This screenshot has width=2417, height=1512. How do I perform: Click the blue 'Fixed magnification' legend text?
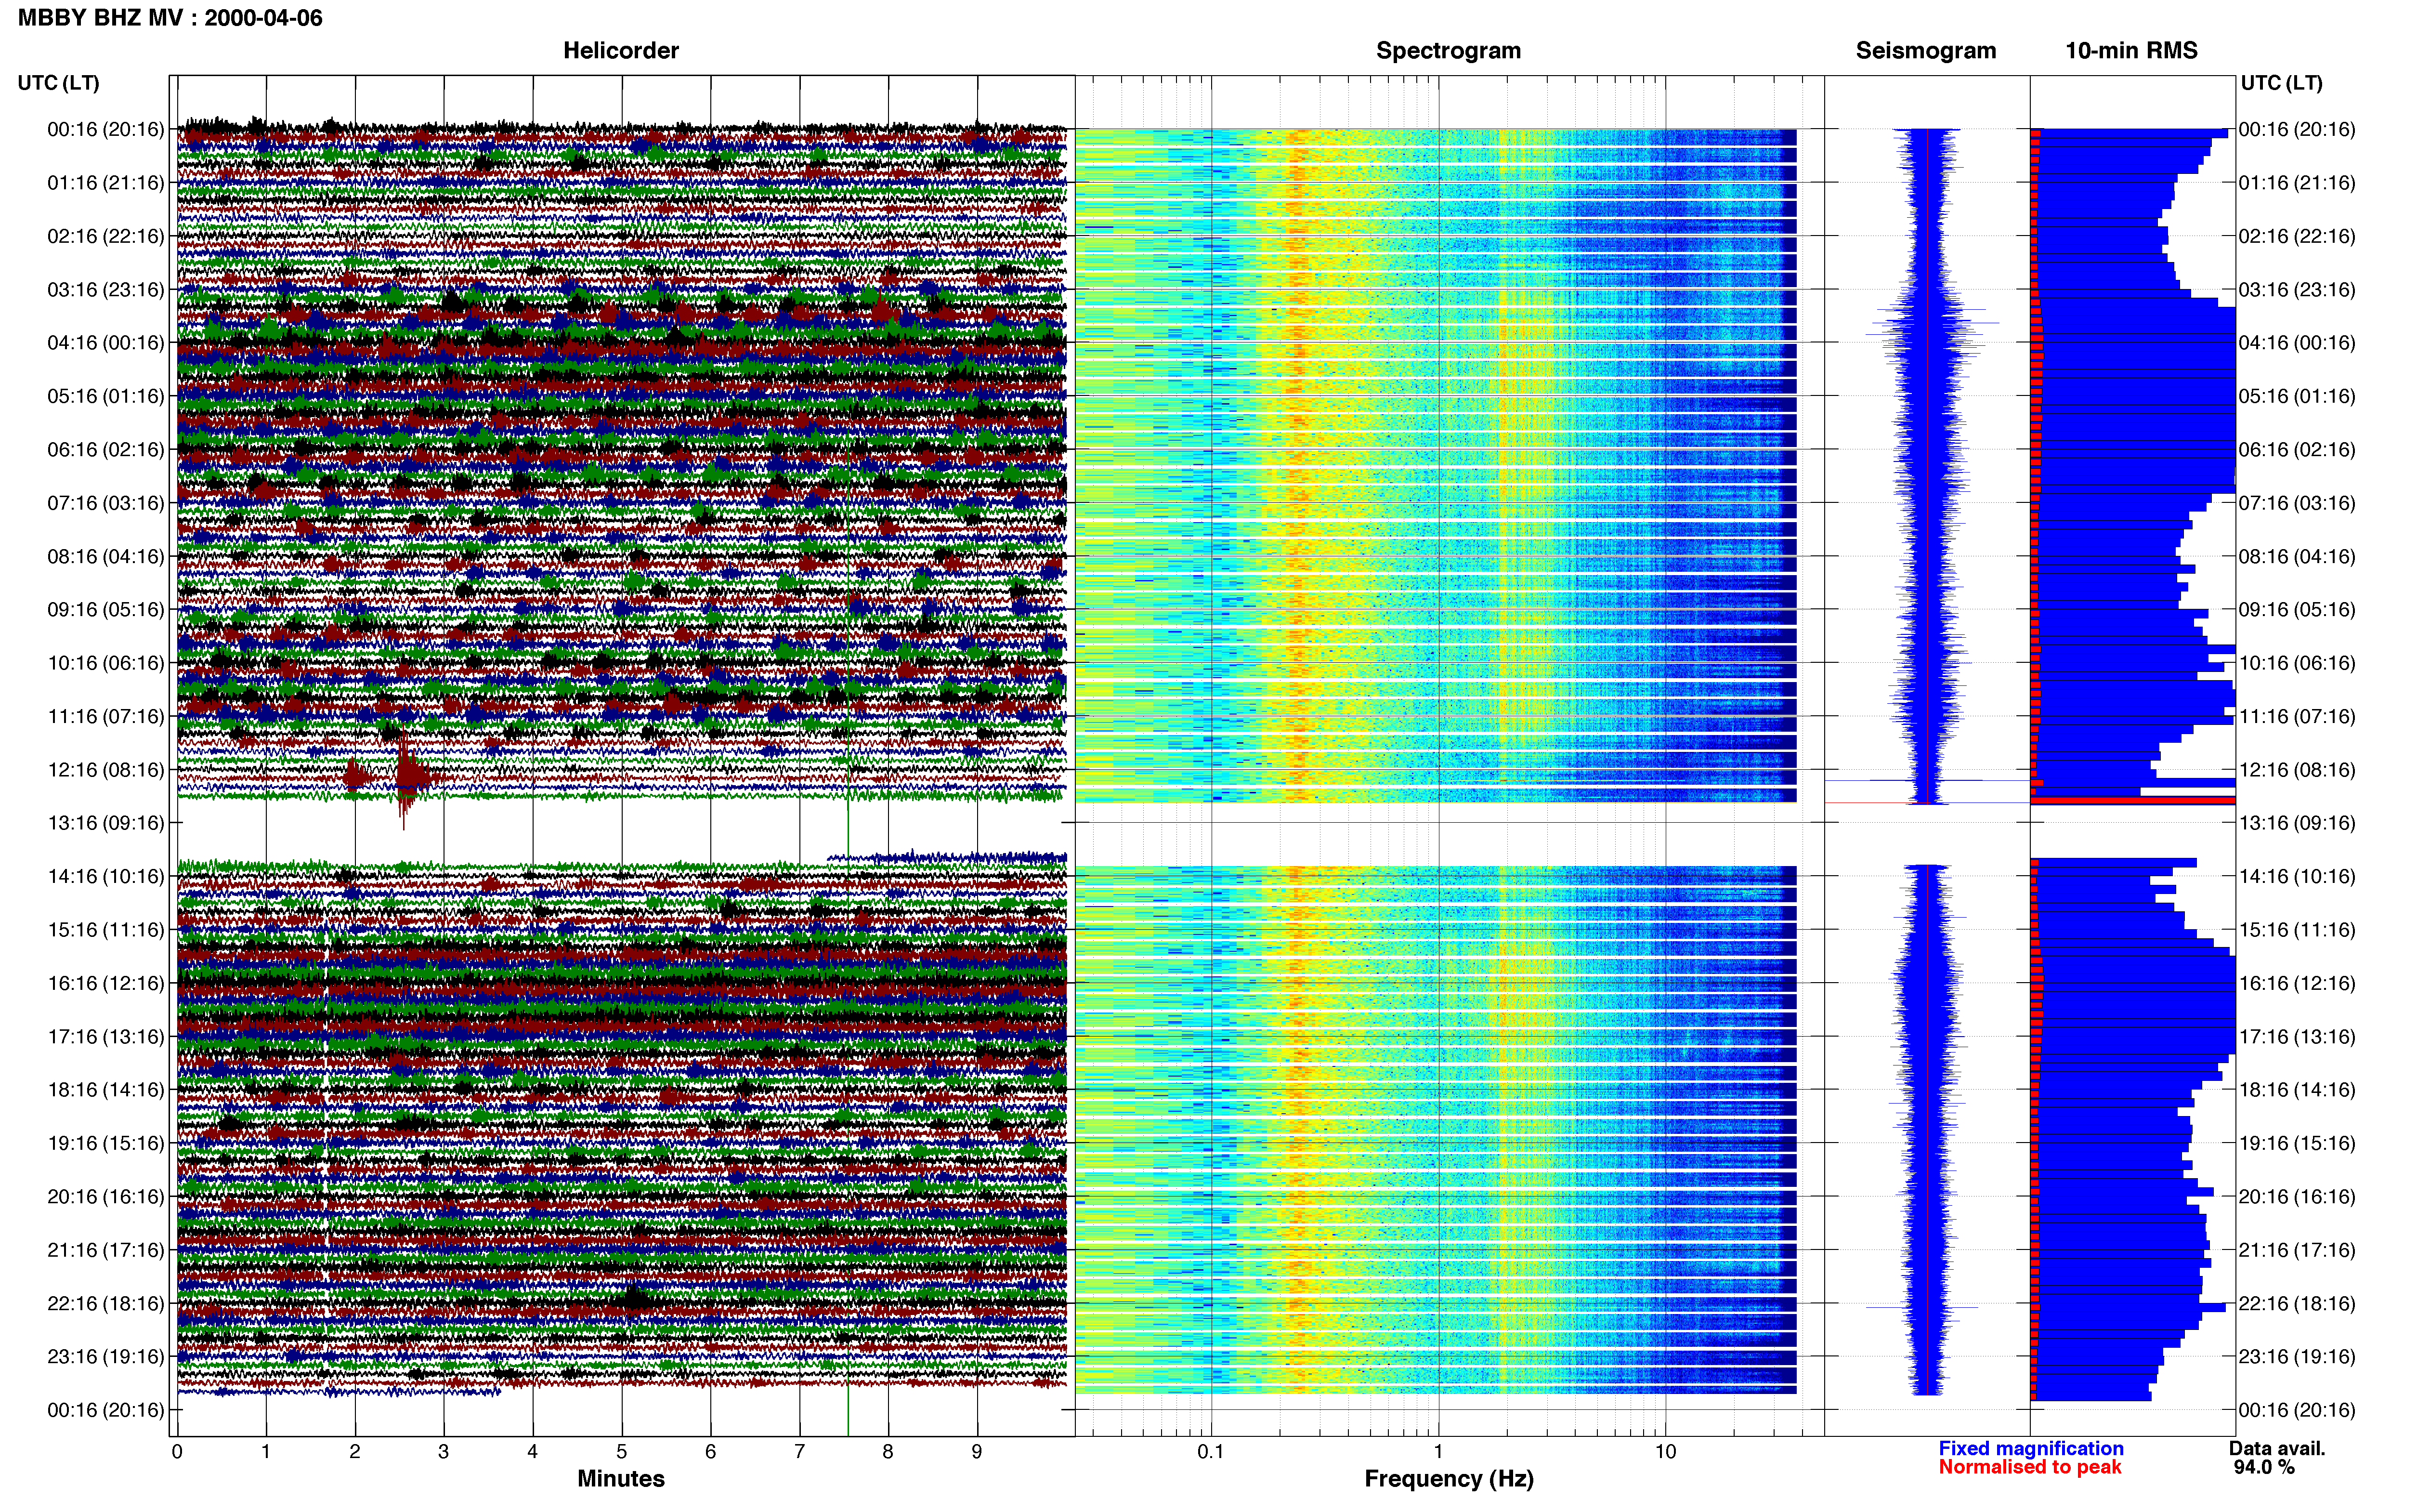(x=2030, y=1449)
